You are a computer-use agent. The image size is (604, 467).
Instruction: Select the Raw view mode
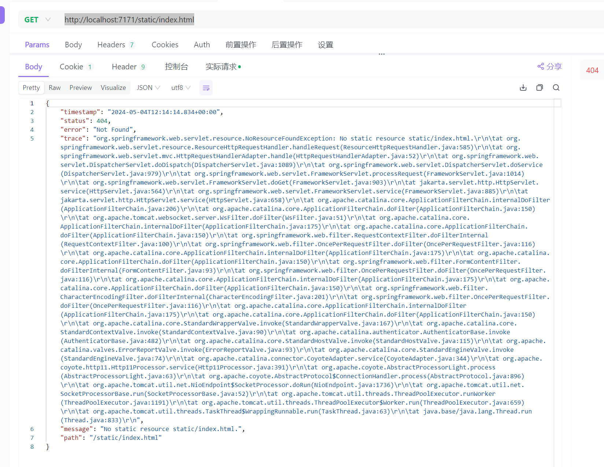click(x=55, y=88)
